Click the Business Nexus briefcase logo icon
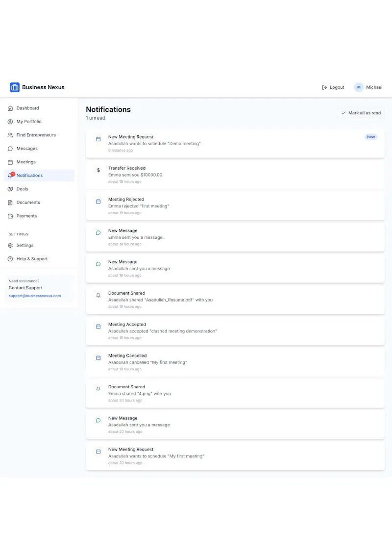The width and height of the screenshot is (392, 555). (x=15, y=87)
